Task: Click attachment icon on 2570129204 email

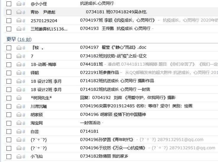Action: click(24, 20)
